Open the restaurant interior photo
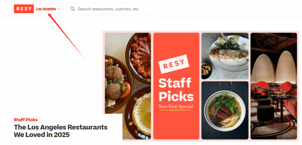This screenshot has width=302, height=145. (x=273, y=86)
